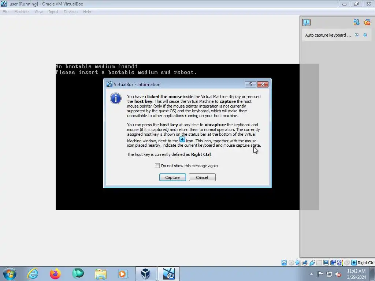Image resolution: width=375 pixels, height=281 pixels.
Task: Click the Show desktop strip
Action: point(372,274)
